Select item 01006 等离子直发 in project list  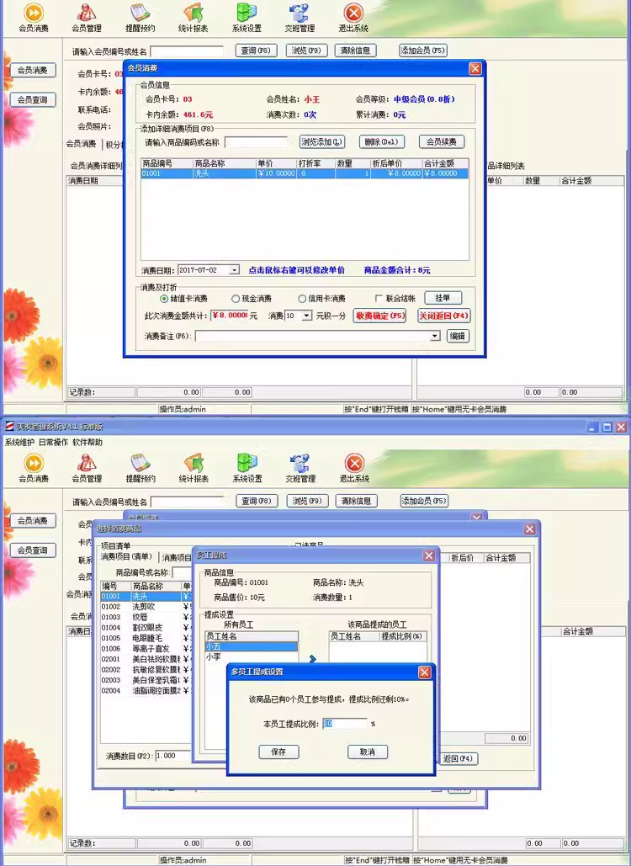pyautogui.click(x=146, y=648)
